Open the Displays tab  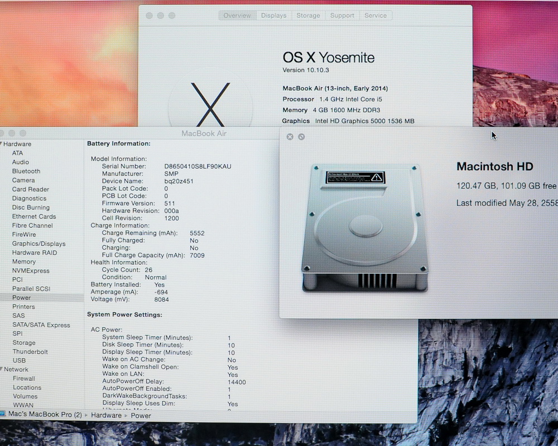coord(273,16)
